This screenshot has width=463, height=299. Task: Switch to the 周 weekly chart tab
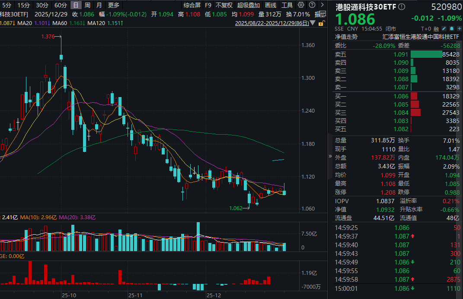pos(86,5)
